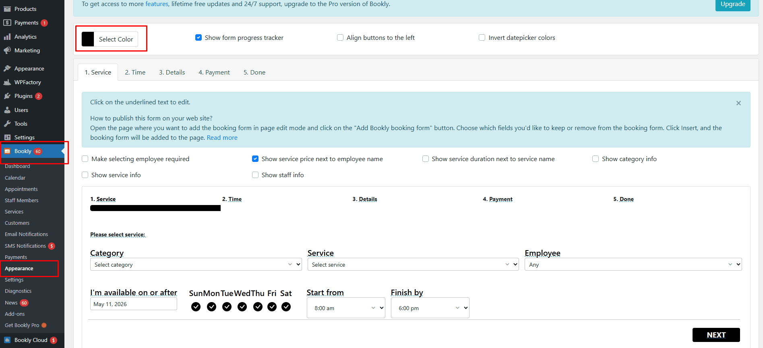Check the Show service info option
Screen dimensions: 763x348
[85, 175]
